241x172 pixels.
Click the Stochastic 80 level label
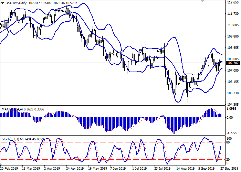(x=228, y=142)
